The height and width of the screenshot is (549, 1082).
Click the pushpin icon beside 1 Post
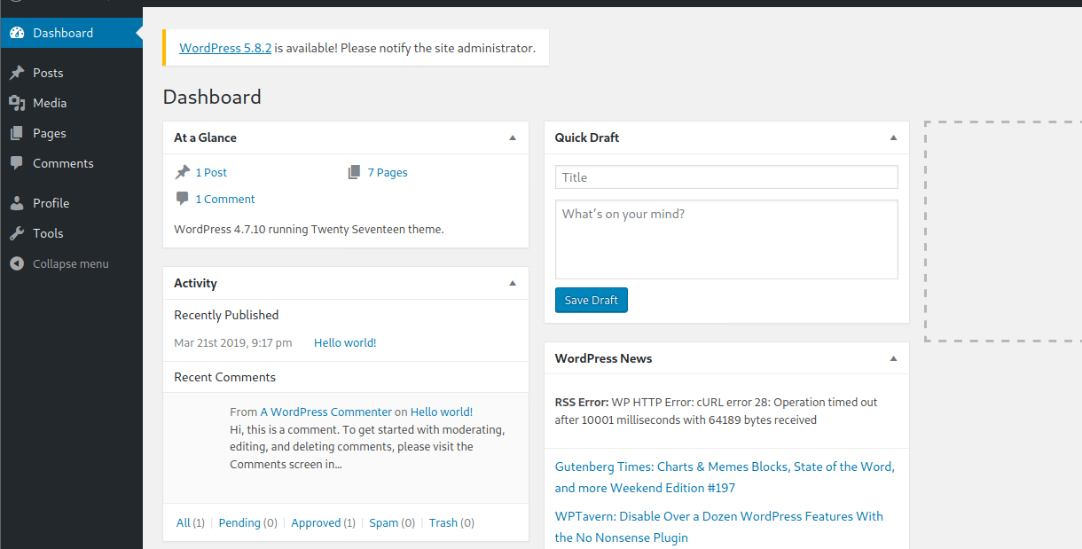tap(182, 172)
